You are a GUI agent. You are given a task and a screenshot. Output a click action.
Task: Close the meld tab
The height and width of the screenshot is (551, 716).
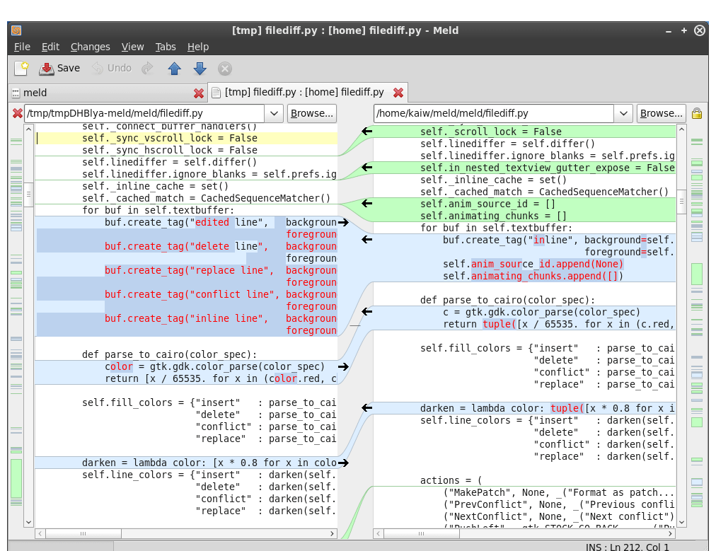click(x=199, y=93)
